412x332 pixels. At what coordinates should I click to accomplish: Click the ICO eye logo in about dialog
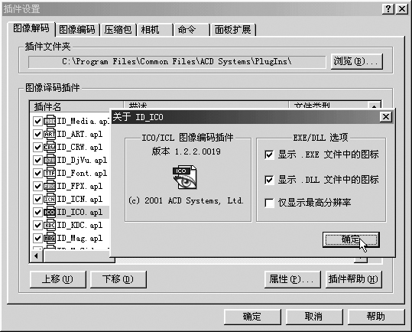coord(184,177)
